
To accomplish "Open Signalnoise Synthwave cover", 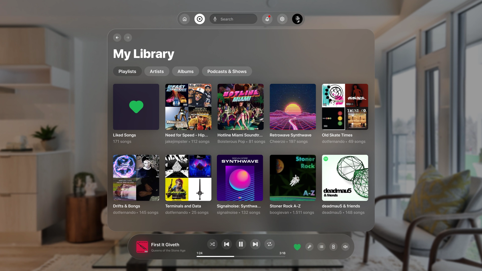I will tap(240, 178).
